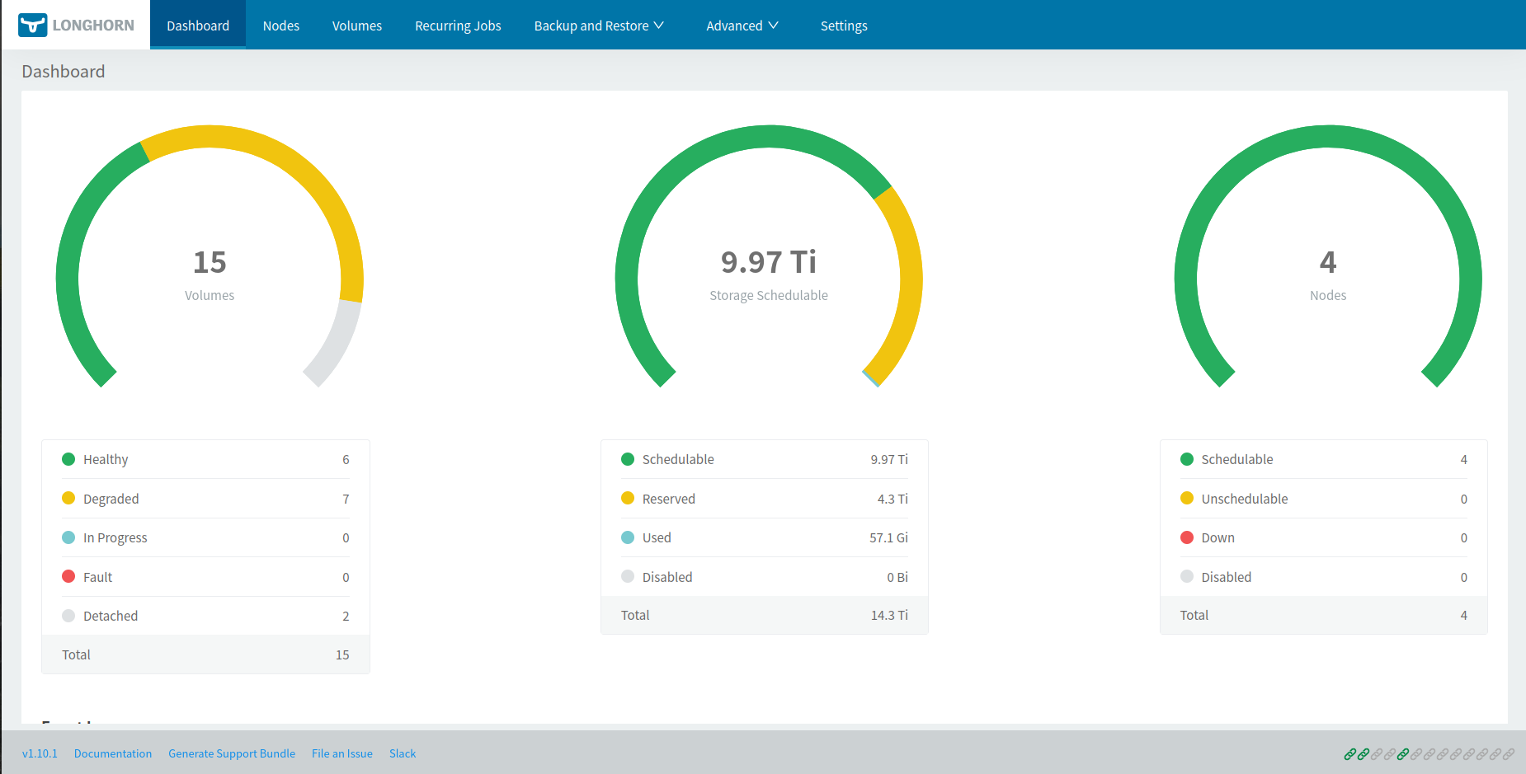The width and height of the screenshot is (1526, 774).
Task: Click the yellow dot beside Reserved storage
Action: [x=628, y=499]
